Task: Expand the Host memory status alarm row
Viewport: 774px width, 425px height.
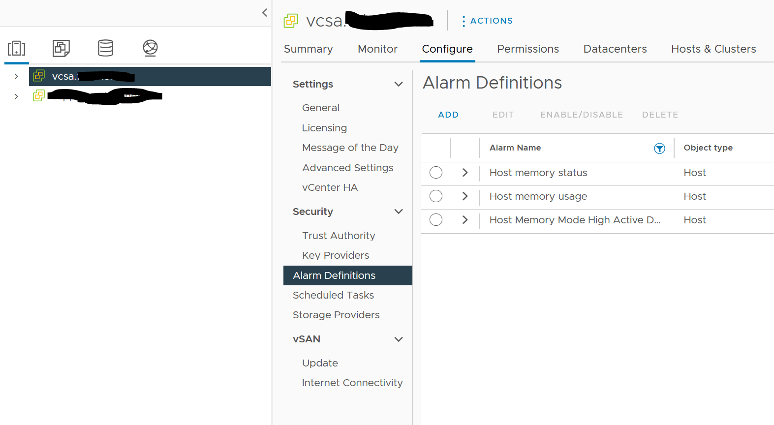Action: click(465, 173)
